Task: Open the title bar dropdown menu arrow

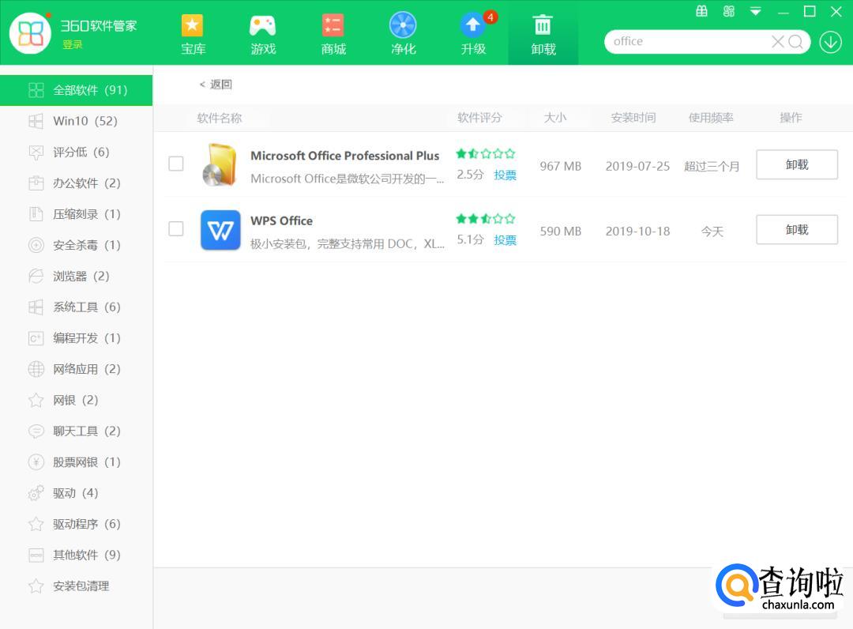Action: [x=756, y=11]
